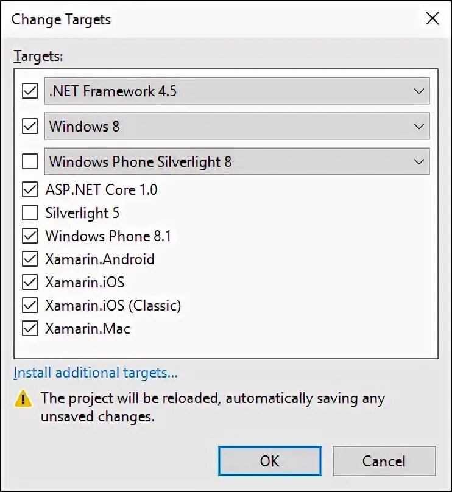The image size is (452, 492).
Task: Click Install additional targets link
Action: 96,373
